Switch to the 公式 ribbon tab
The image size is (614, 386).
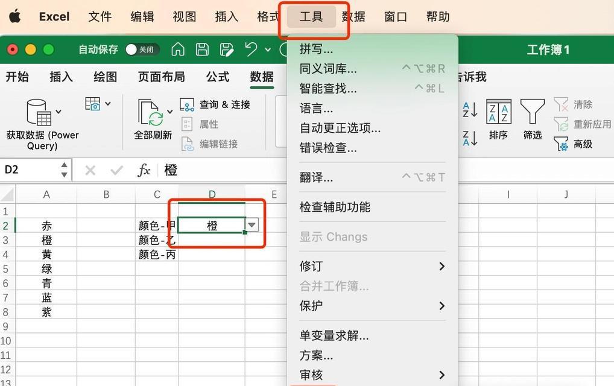point(218,77)
